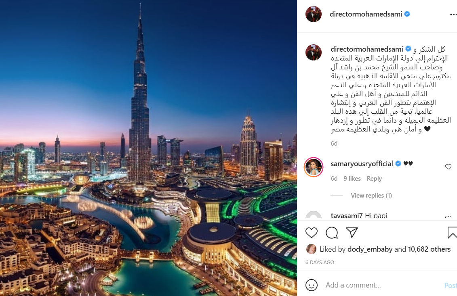Open the header profile picture avatar
The width and height of the screenshot is (457, 296).
point(313,14)
